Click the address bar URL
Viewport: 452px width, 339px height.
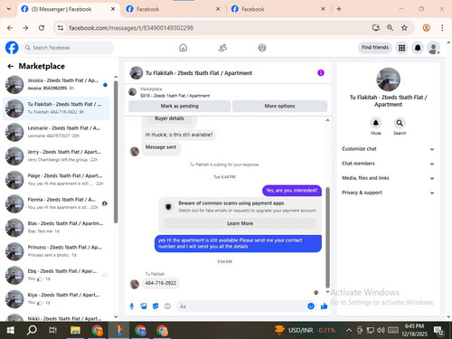[x=131, y=28]
